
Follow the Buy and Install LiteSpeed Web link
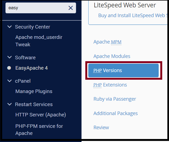point(133,16)
